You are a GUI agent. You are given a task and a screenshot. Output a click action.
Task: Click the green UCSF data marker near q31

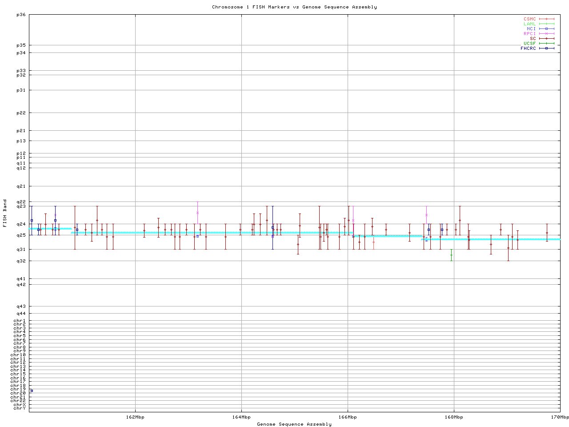[x=451, y=255]
